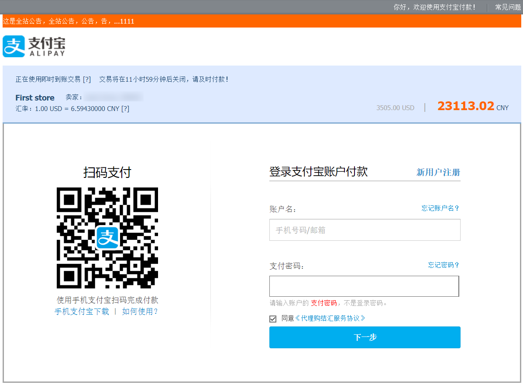This screenshot has height=385, width=523.
Task: Click the 使用手机支付宝扫码完成付款 caption
Action: coord(107,300)
